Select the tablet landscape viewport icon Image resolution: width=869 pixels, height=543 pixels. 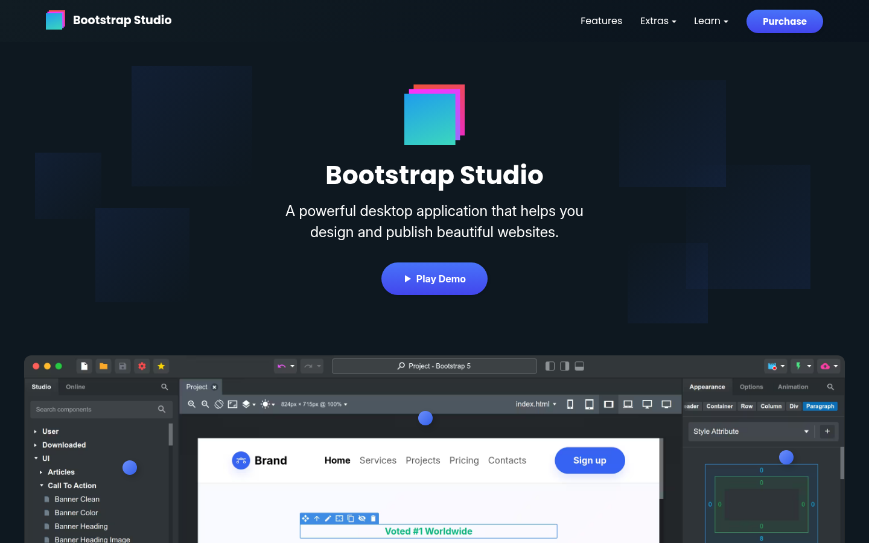click(x=609, y=404)
